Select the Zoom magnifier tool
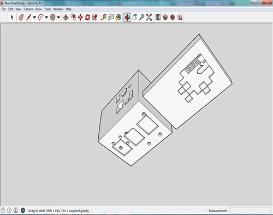Viewport: 273px width, 215px height. pos(142,17)
